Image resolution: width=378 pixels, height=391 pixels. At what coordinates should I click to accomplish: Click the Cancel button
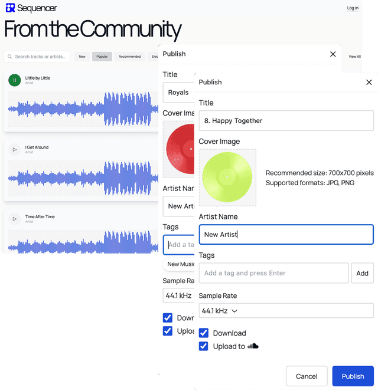tap(306, 376)
